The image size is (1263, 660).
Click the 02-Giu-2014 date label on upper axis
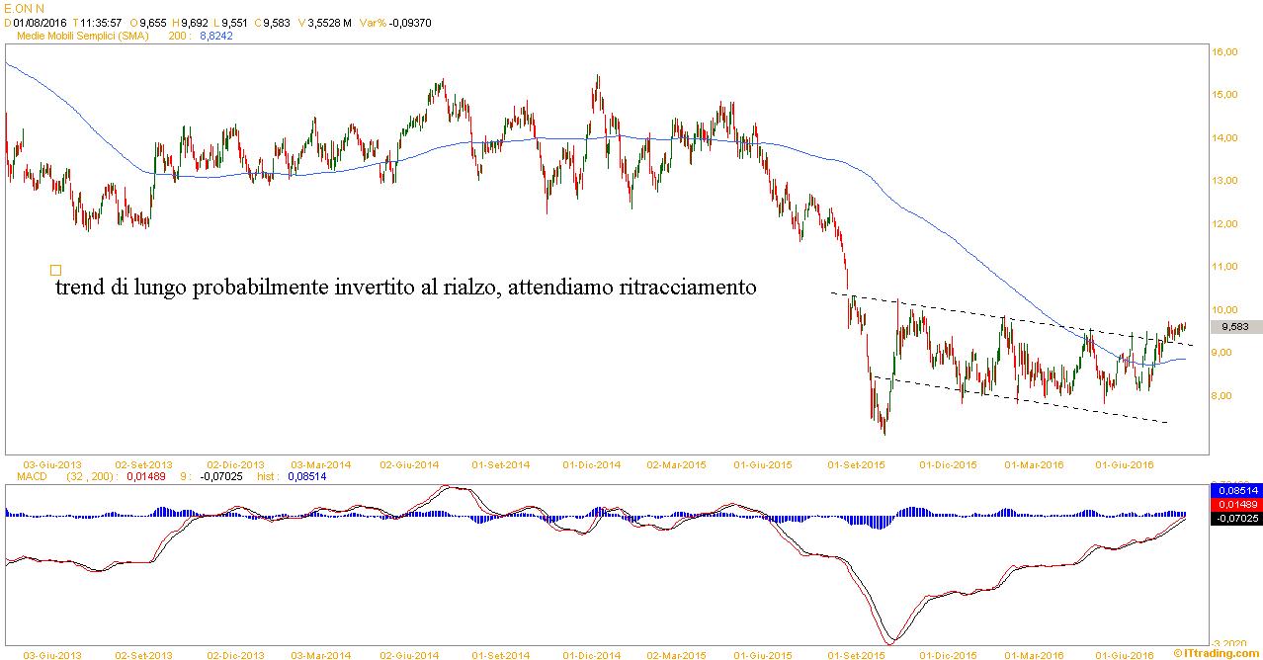pyautogui.click(x=408, y=463)
